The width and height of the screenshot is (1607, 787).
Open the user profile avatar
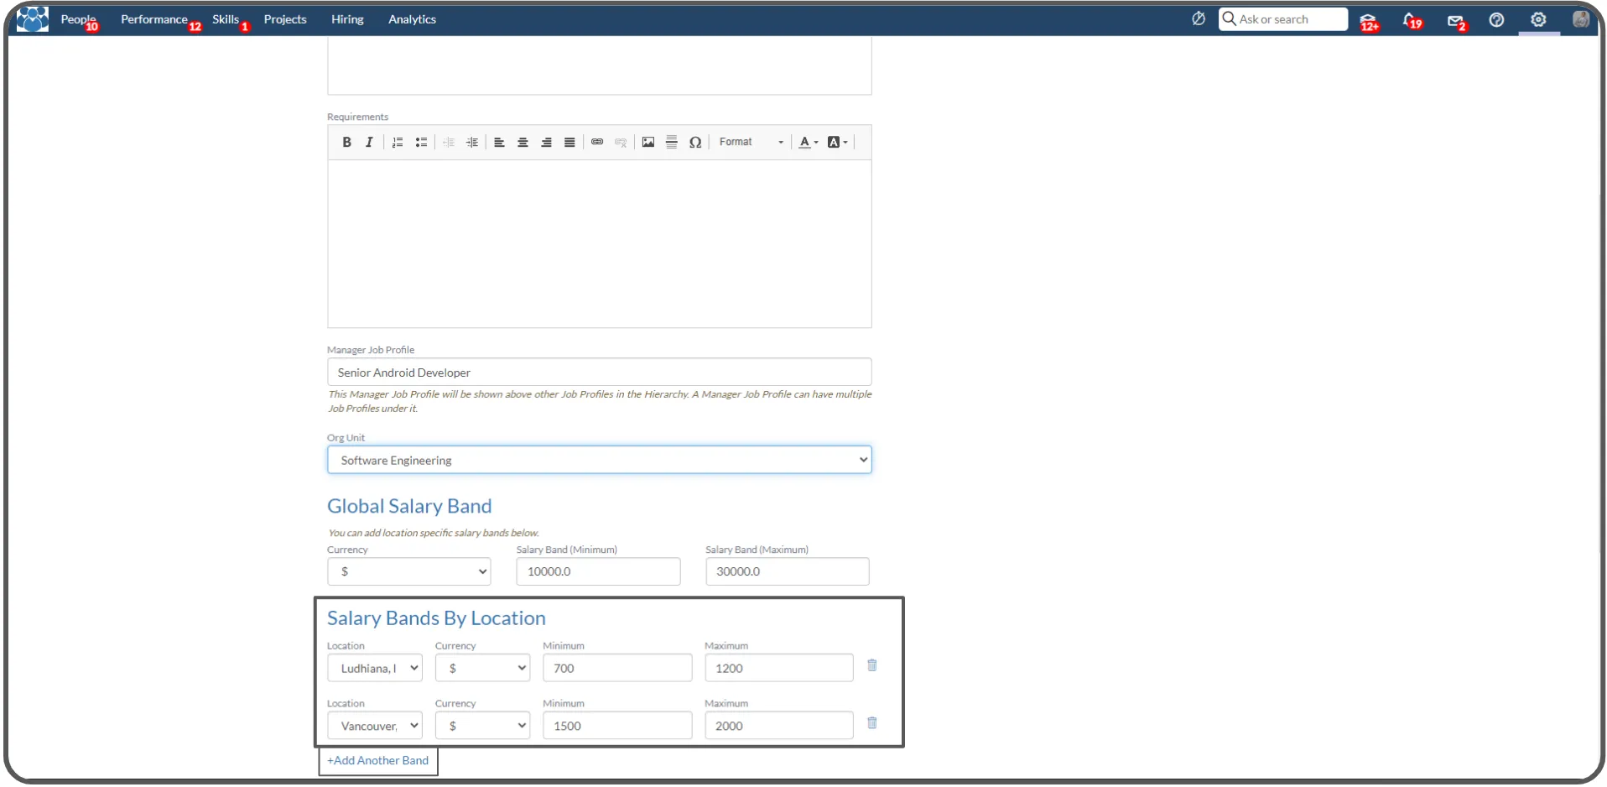tap(1581, 19)
